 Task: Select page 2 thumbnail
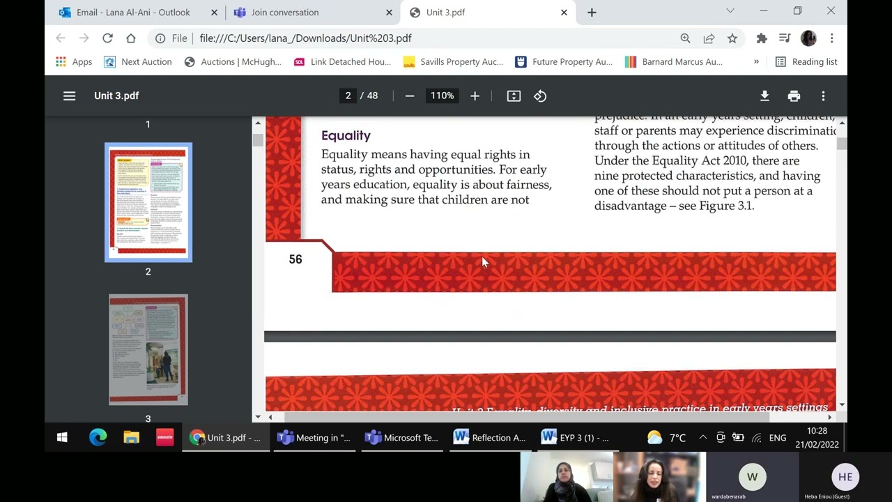coord(148,203)
